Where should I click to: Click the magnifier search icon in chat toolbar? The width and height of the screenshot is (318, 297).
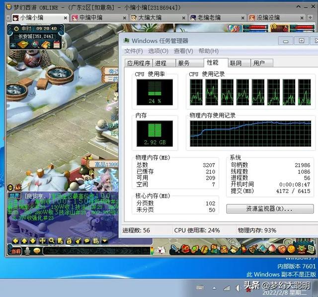coord(52,241)
